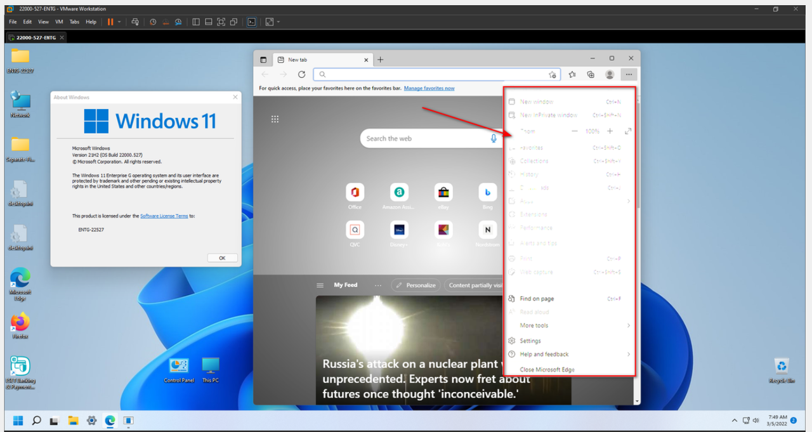Click the voice search microphone icon
The height and width of the screenshot is (432, 812).
pos(494,138)
